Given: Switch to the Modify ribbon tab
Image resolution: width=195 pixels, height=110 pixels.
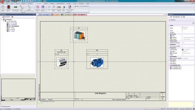Looking at the screenshot, I should click(52, 4).
